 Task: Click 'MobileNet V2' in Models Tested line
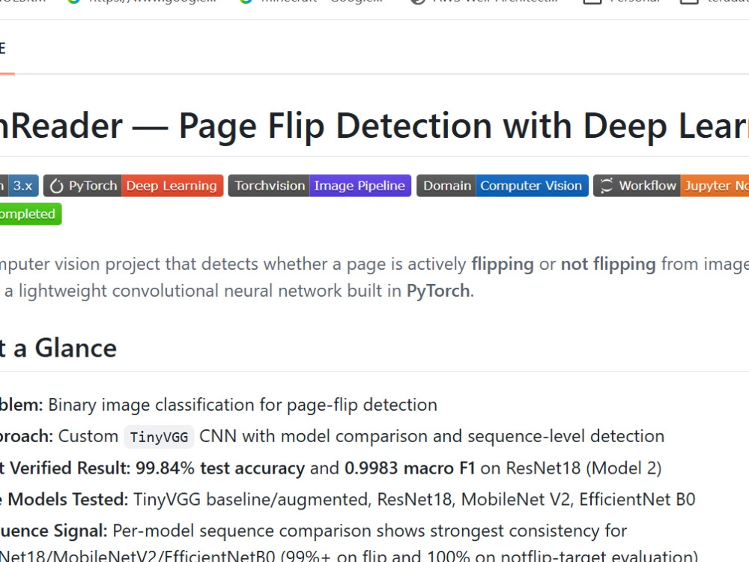pos(516,500)
